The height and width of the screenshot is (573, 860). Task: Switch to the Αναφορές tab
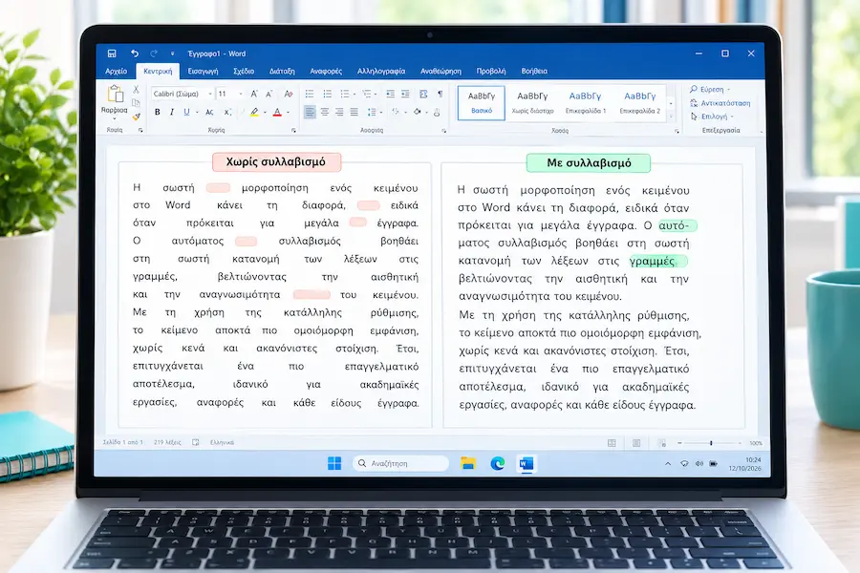pos(326,72)
